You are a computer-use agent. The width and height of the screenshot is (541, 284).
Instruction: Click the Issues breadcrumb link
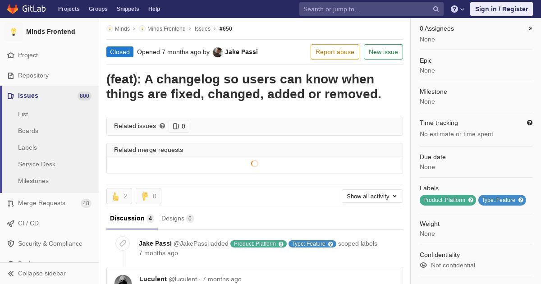coord(202,29)
